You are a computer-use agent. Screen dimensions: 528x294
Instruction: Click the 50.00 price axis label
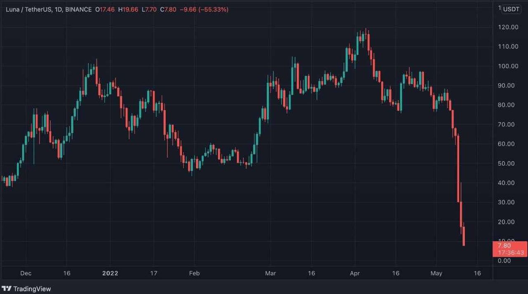click(507, 163)
